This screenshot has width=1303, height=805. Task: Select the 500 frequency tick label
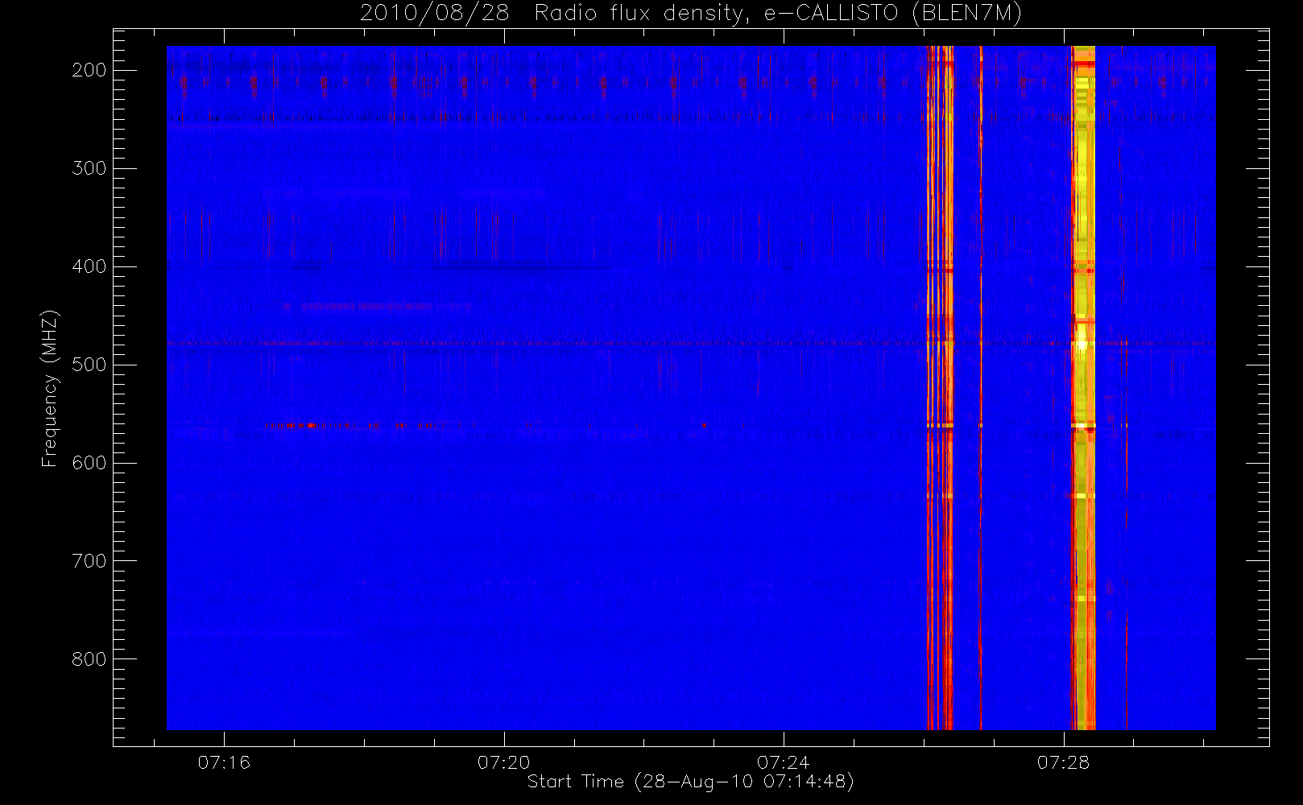point(89,365)
